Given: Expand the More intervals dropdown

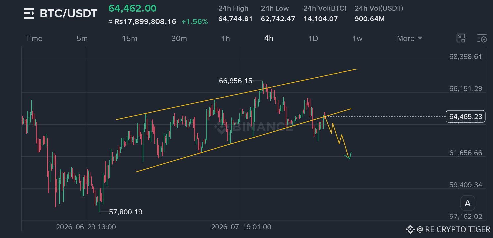Looking at the screenshot, I should 410,38.
